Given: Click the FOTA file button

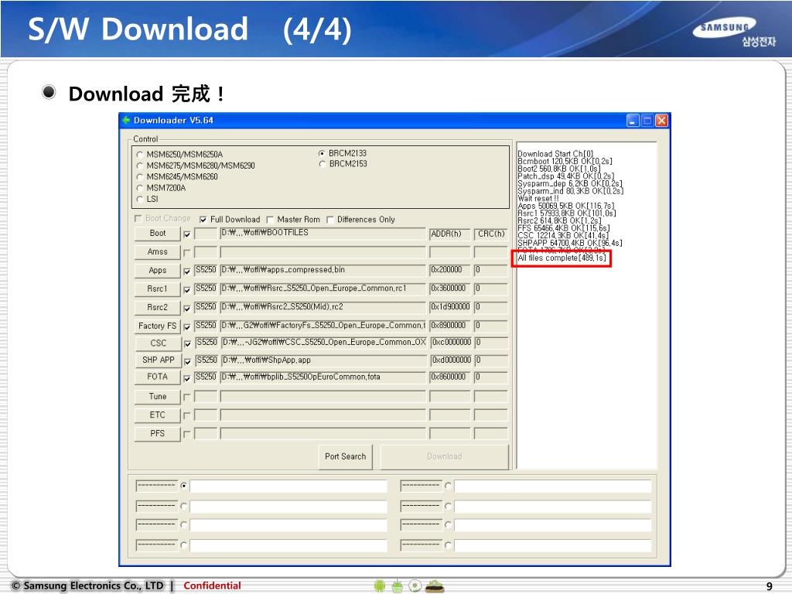Looking at the screenshot, I should click(x=157, y=377).
